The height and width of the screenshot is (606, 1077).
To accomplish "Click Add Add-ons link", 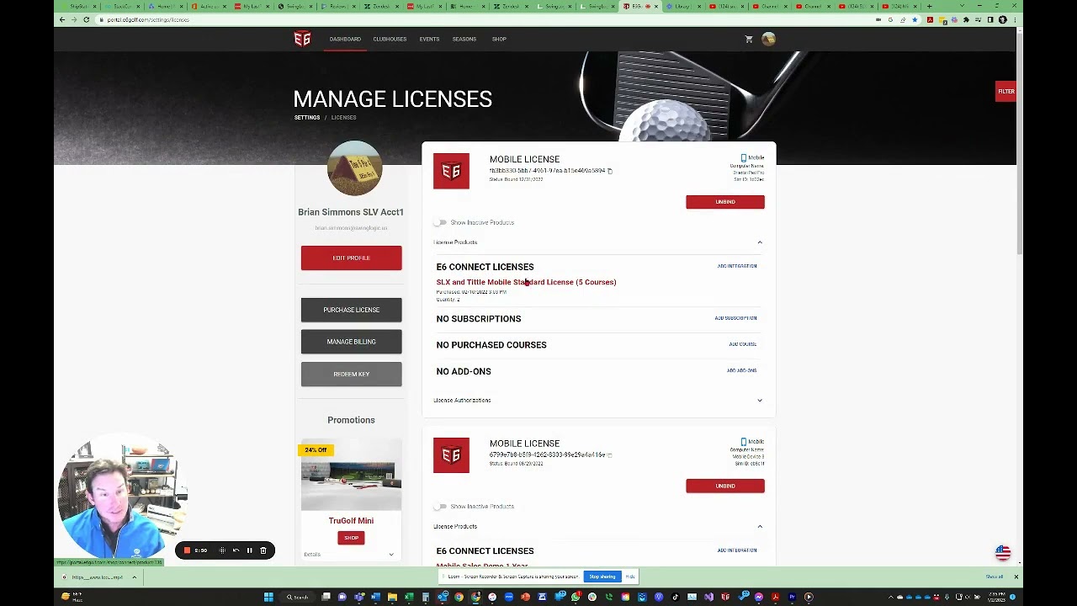I will click(x=742, y=370).
